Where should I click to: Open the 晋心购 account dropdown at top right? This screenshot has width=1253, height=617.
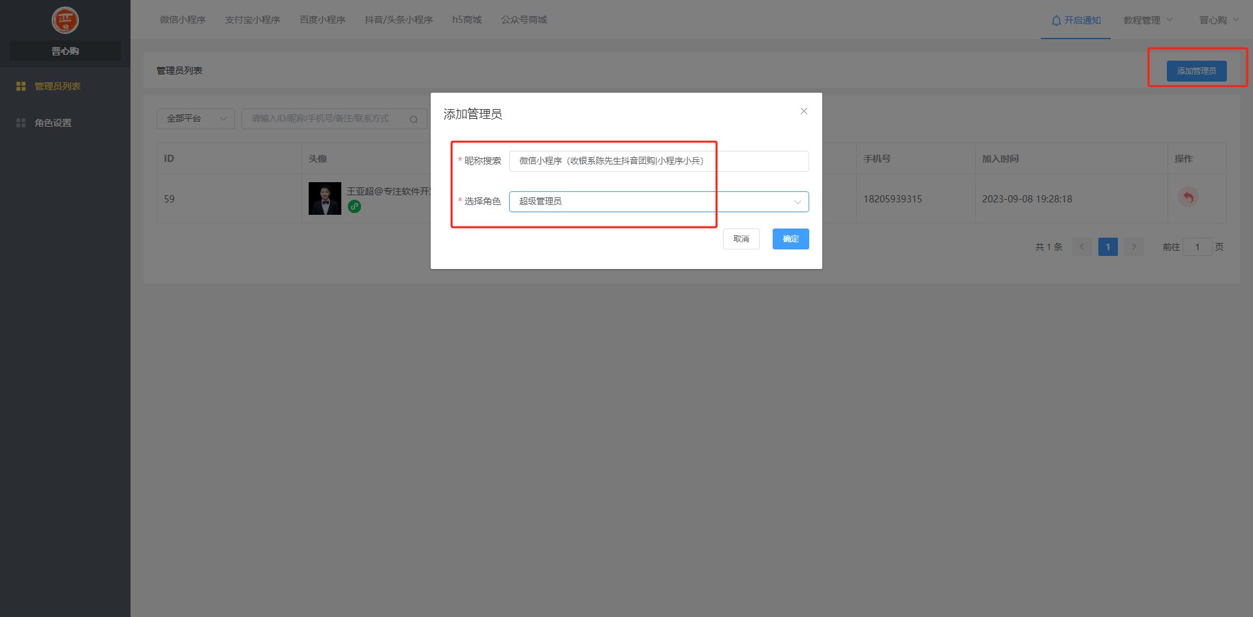pos(1218,20)
